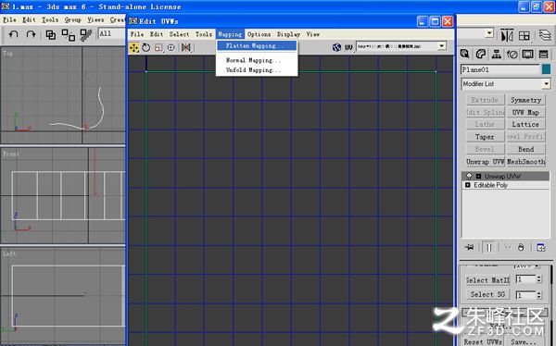Select the Rotate tool in Edit UVWs

[146, 47]
